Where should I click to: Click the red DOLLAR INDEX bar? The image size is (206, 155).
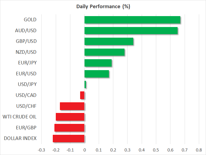tap(69, 138)
